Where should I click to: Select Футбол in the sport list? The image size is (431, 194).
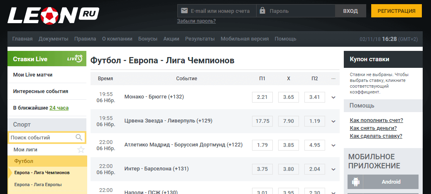point(47,161)
